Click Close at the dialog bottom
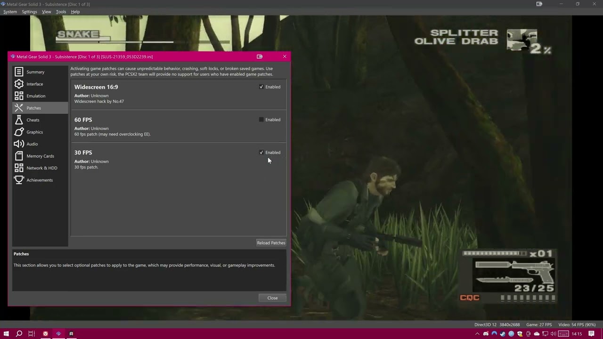Viewport: 603px width, 339px height. [x=272, y=298]
